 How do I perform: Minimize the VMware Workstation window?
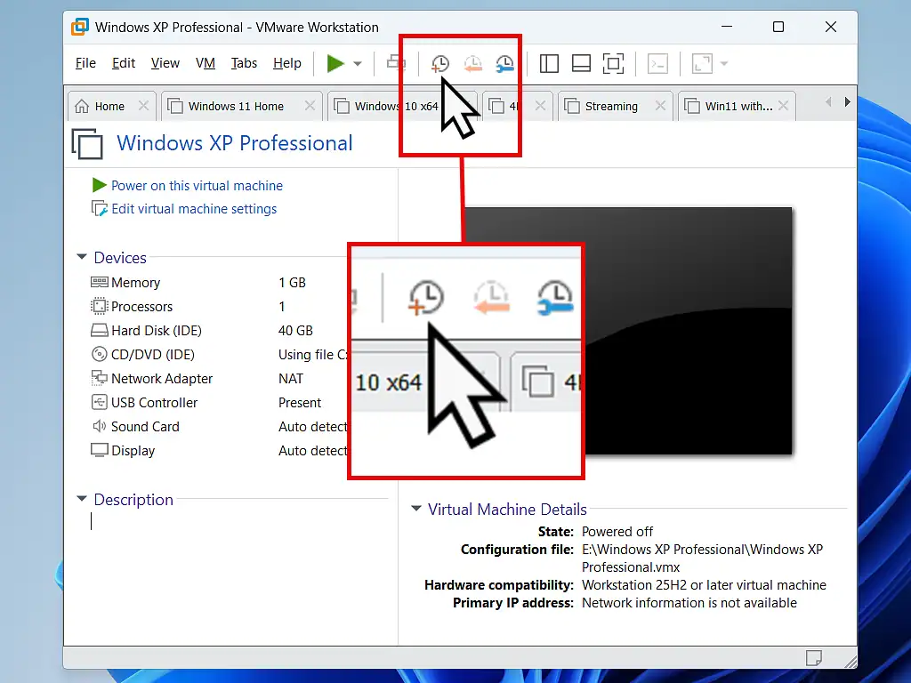pos(727,27)
